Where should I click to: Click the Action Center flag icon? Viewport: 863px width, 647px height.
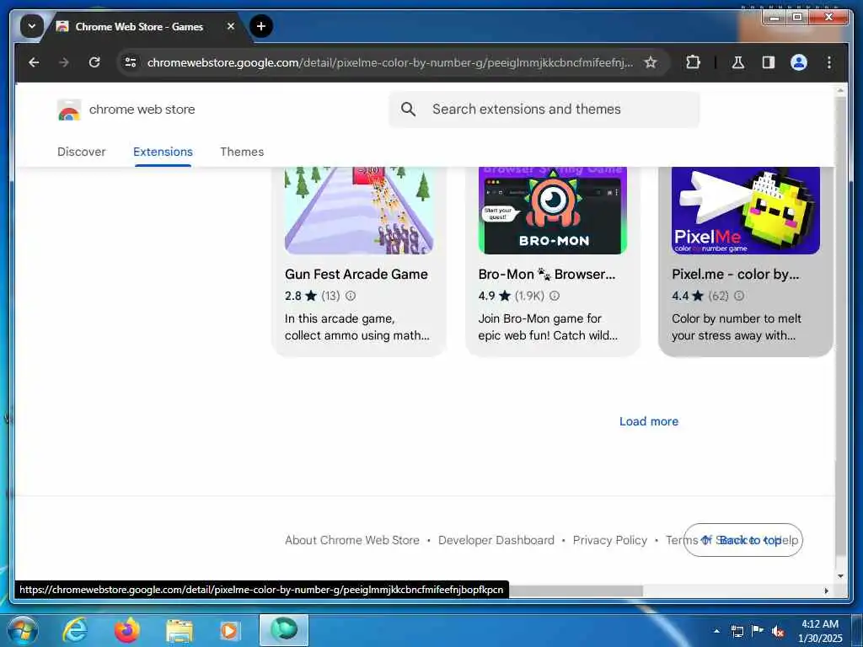758,631
